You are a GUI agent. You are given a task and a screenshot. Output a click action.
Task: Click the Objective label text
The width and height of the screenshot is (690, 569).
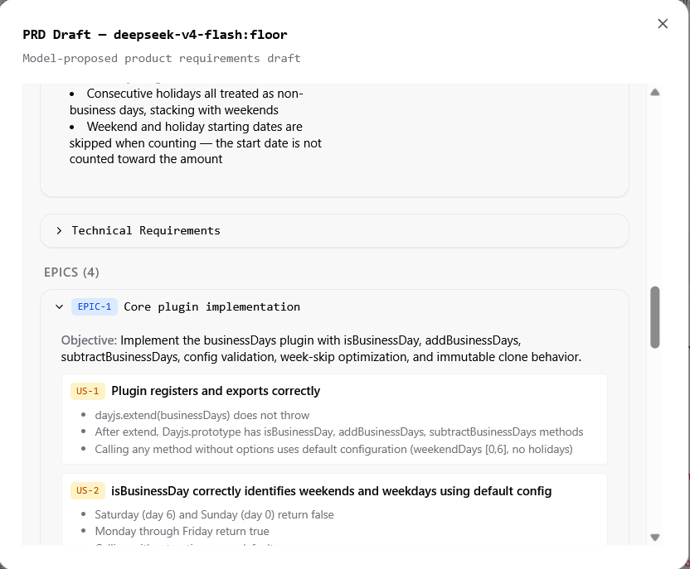pyautogui.click(x=89, y=340)
